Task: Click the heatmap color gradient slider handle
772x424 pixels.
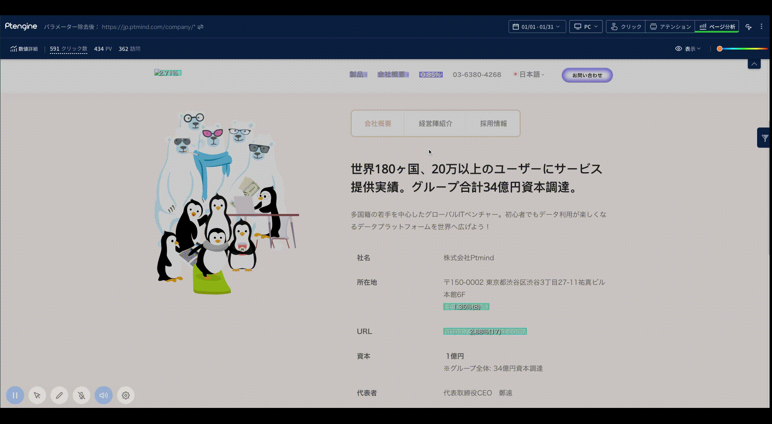Action: (x=720, y=49)
